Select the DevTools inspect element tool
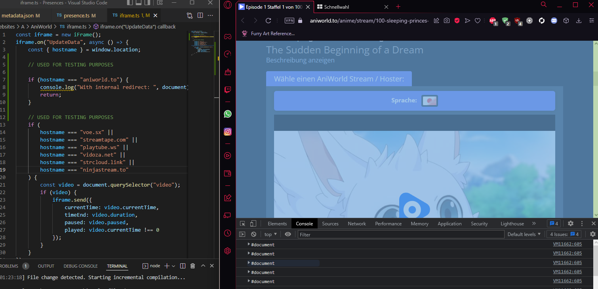 tap(243, 223)
